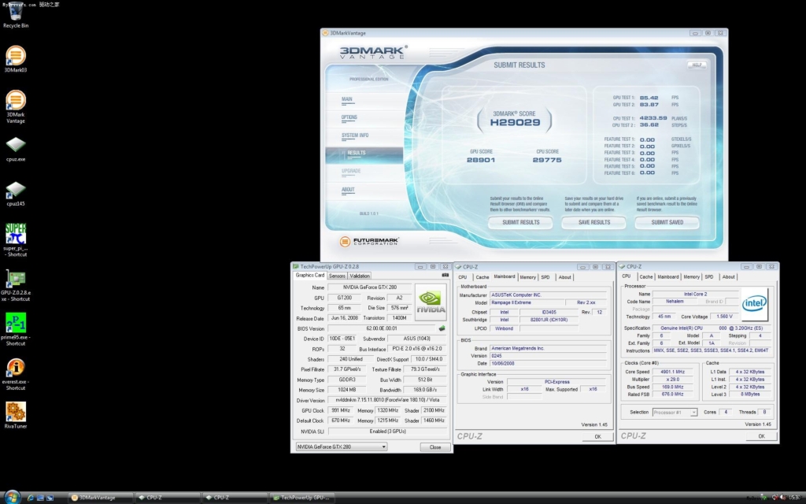Open HELP in 3DMark Vantage
This screenshot has width=806, height=504.
[x=697, y=65]
